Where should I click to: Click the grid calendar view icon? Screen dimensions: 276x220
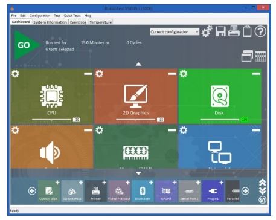[260, 56]
